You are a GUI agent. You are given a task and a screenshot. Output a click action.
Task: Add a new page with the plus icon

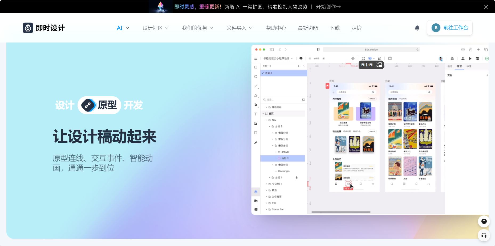pos(299,66)
